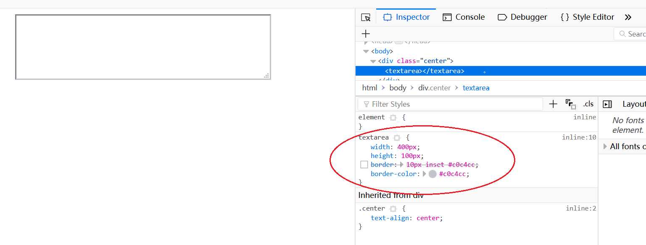The image size is (646, 245).
Task: Toggle the sidebar pane split icon
Action: [607, 104]
